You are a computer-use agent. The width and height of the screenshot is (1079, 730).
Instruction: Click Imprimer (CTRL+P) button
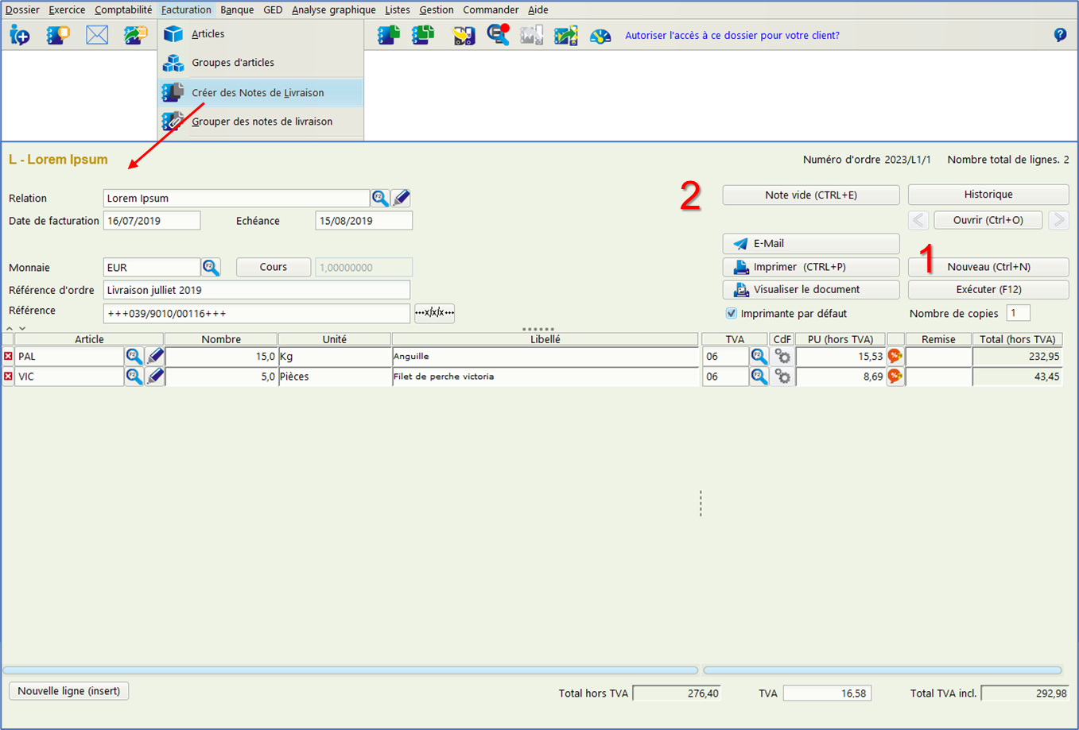click(811, 267)
